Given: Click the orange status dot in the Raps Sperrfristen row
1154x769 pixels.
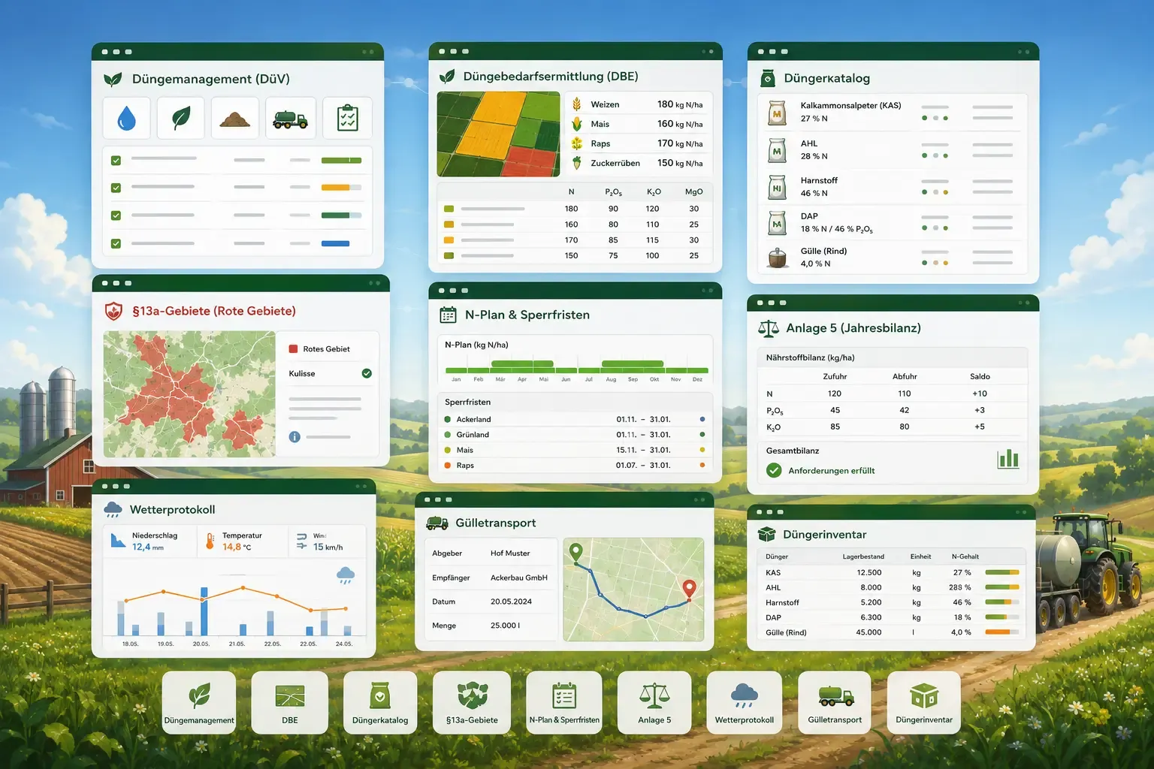Looking at the screenshot, I should tap(702, 466).
